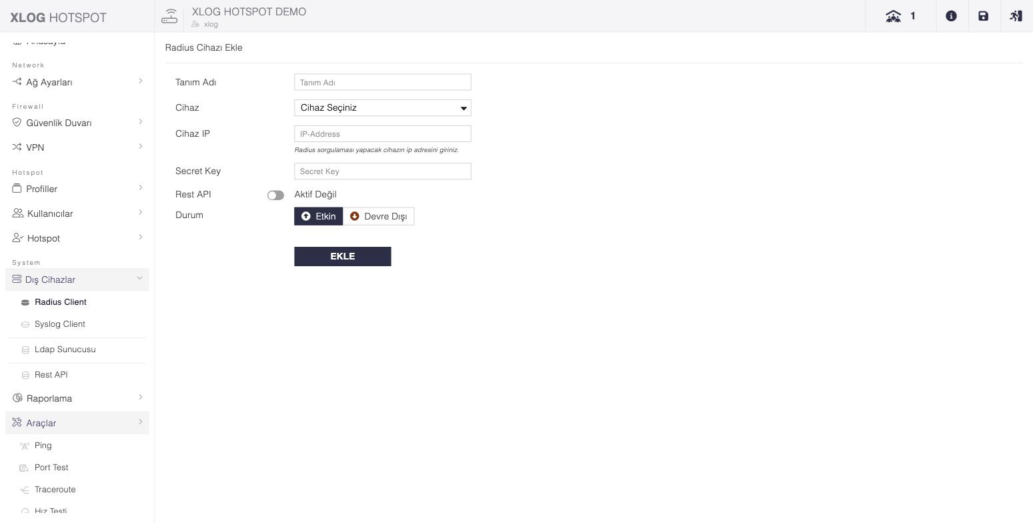The image size is (1033, 523).
Task: Open Port Test menu item
Action: [51, 468]
